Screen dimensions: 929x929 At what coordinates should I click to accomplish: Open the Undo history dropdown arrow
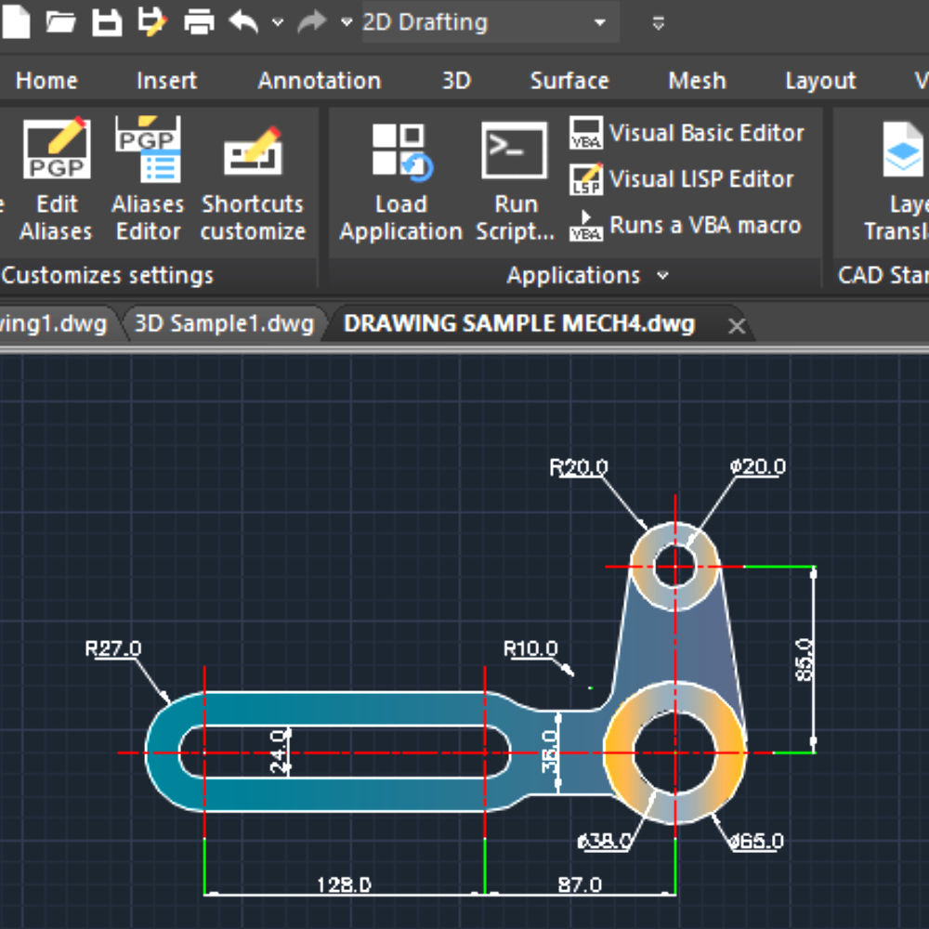click(x=276, y=21)
